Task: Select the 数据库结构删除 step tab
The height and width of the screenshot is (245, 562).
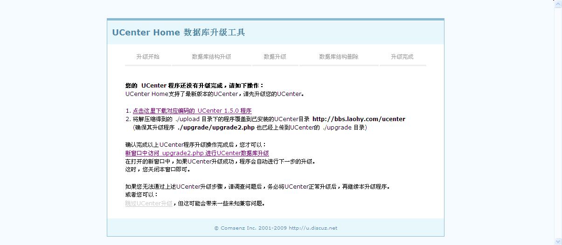Action: click(x=339, y=57)
